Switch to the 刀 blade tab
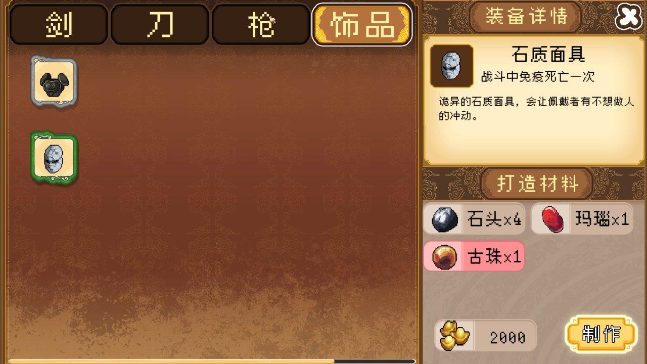Image resolution: width=647 pixels, height=364 pixels. coord(160,24)
